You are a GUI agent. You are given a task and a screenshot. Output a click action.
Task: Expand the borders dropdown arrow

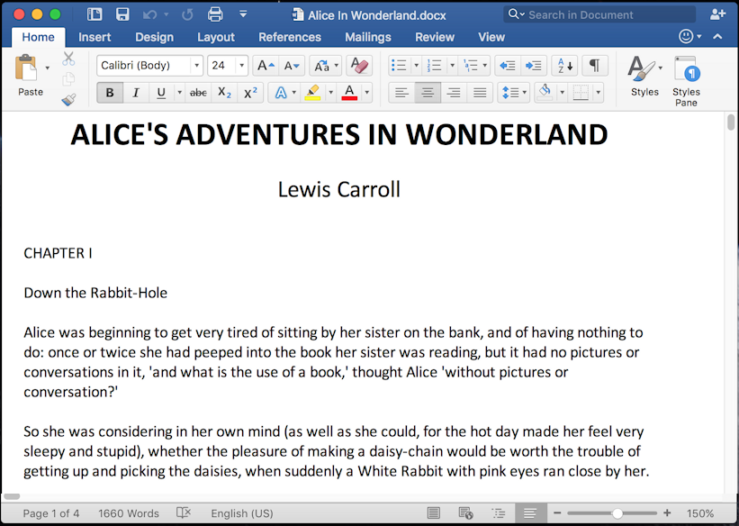[598, 93]
